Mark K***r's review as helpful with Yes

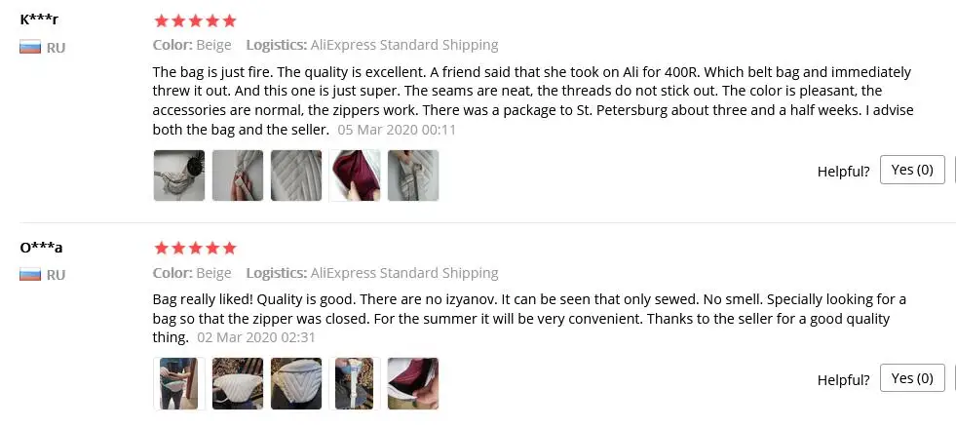(912, 170)
